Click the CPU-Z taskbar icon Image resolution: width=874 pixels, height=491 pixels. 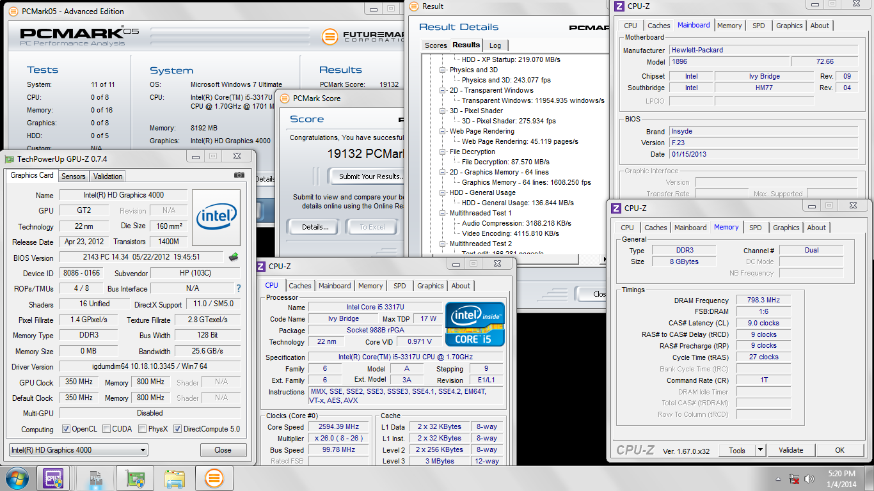[54, 478]
